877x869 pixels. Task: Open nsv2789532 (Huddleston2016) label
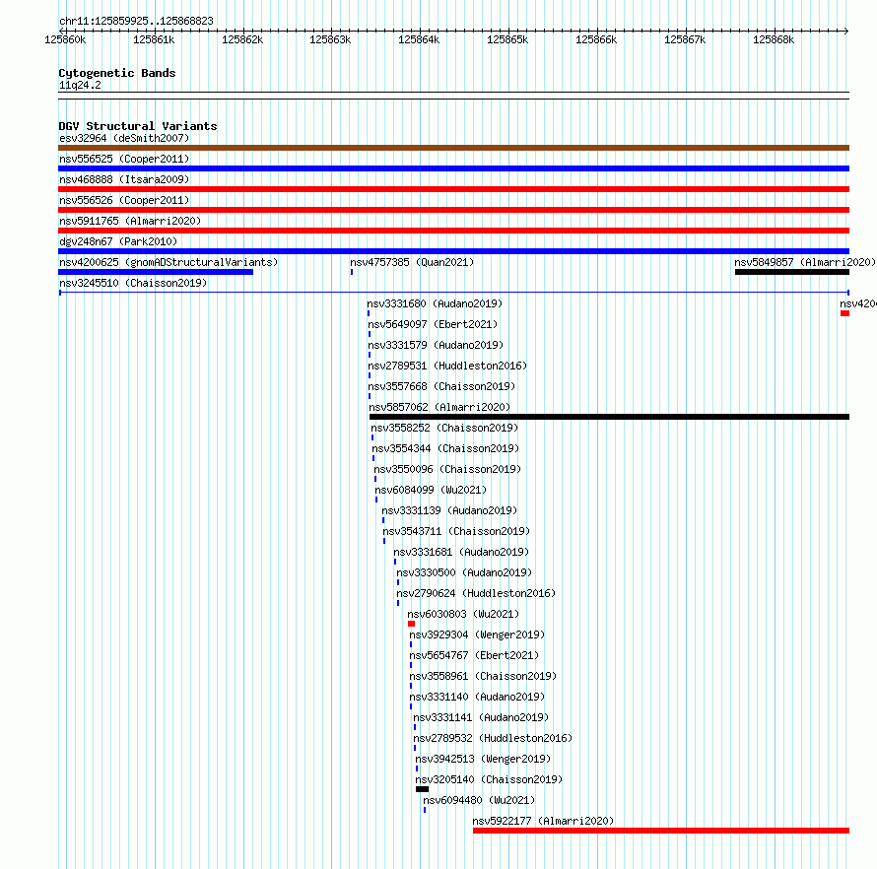492,738
